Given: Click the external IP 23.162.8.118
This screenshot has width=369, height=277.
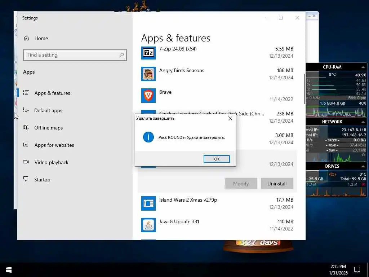Looking at the screenshot, I should pos(354,130).
